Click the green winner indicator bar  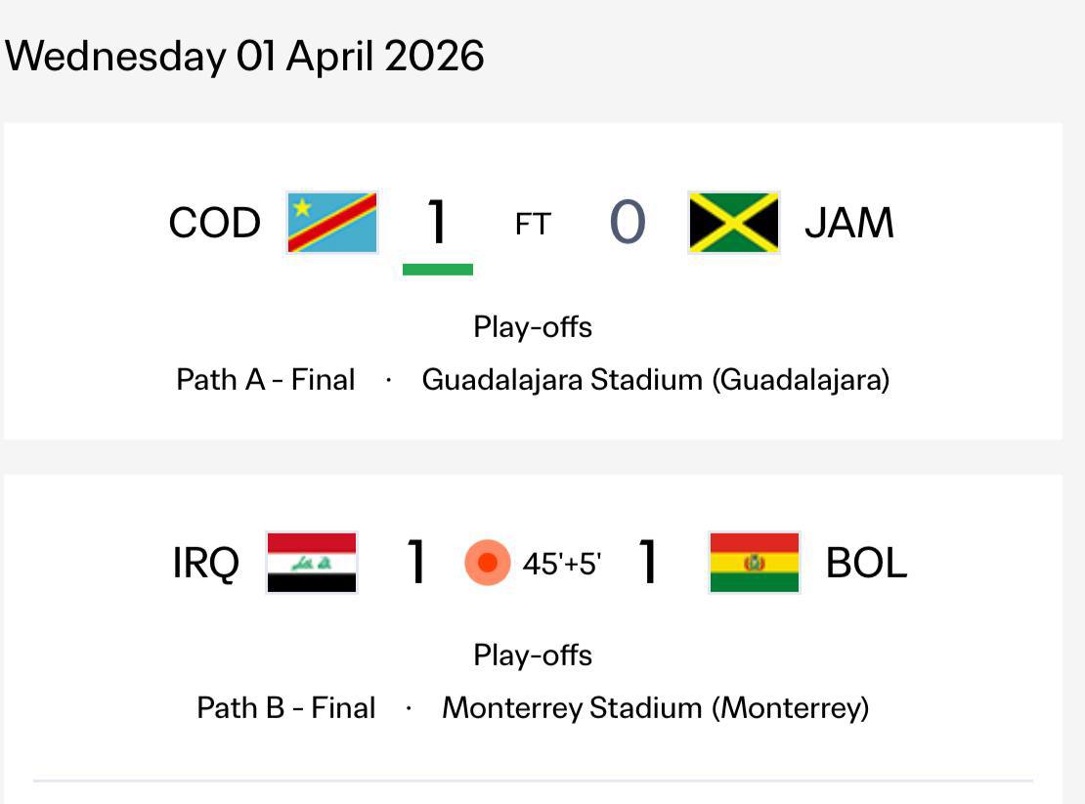pos(438,269)
